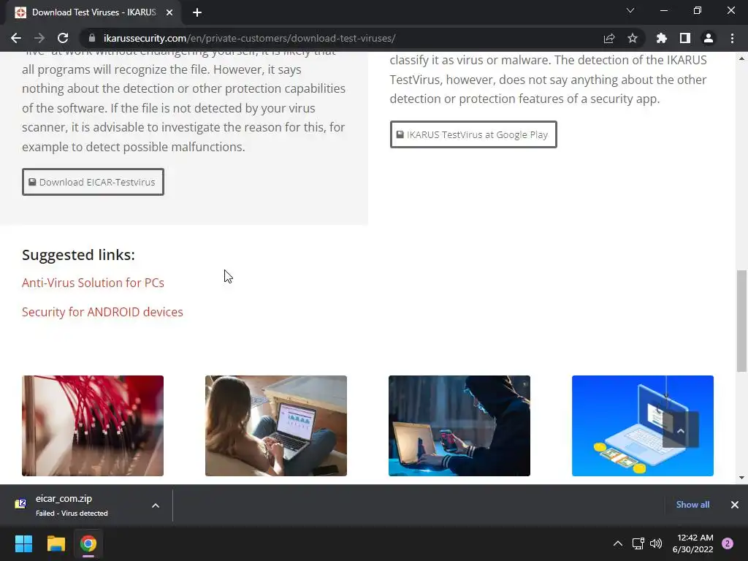Open IKARUS TestVirus at Google Play
Viewport: 748px width, 561px height.
click(x=473, y=134)
